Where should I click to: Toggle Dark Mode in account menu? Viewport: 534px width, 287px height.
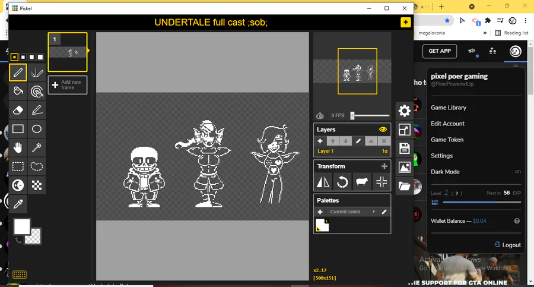point(476,172)
